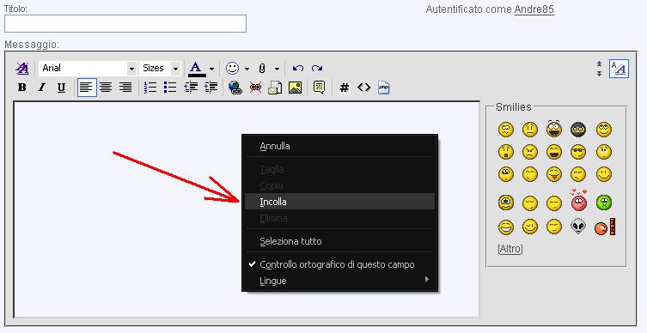
Task: Insert an ordered numbered list
Action: 150,88
